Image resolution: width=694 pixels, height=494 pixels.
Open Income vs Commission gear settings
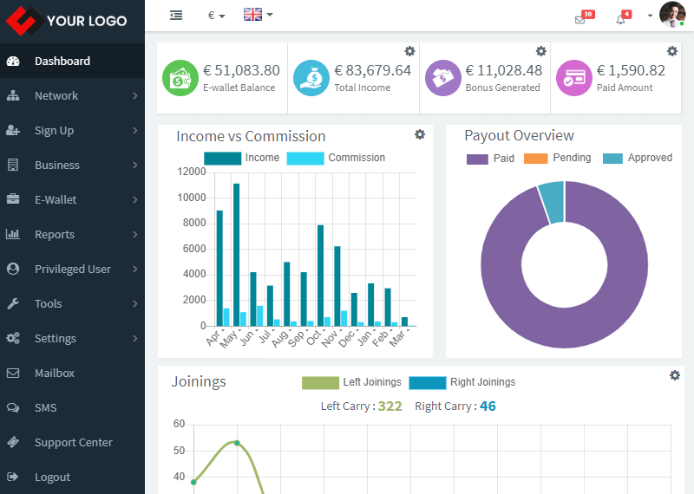420,134
